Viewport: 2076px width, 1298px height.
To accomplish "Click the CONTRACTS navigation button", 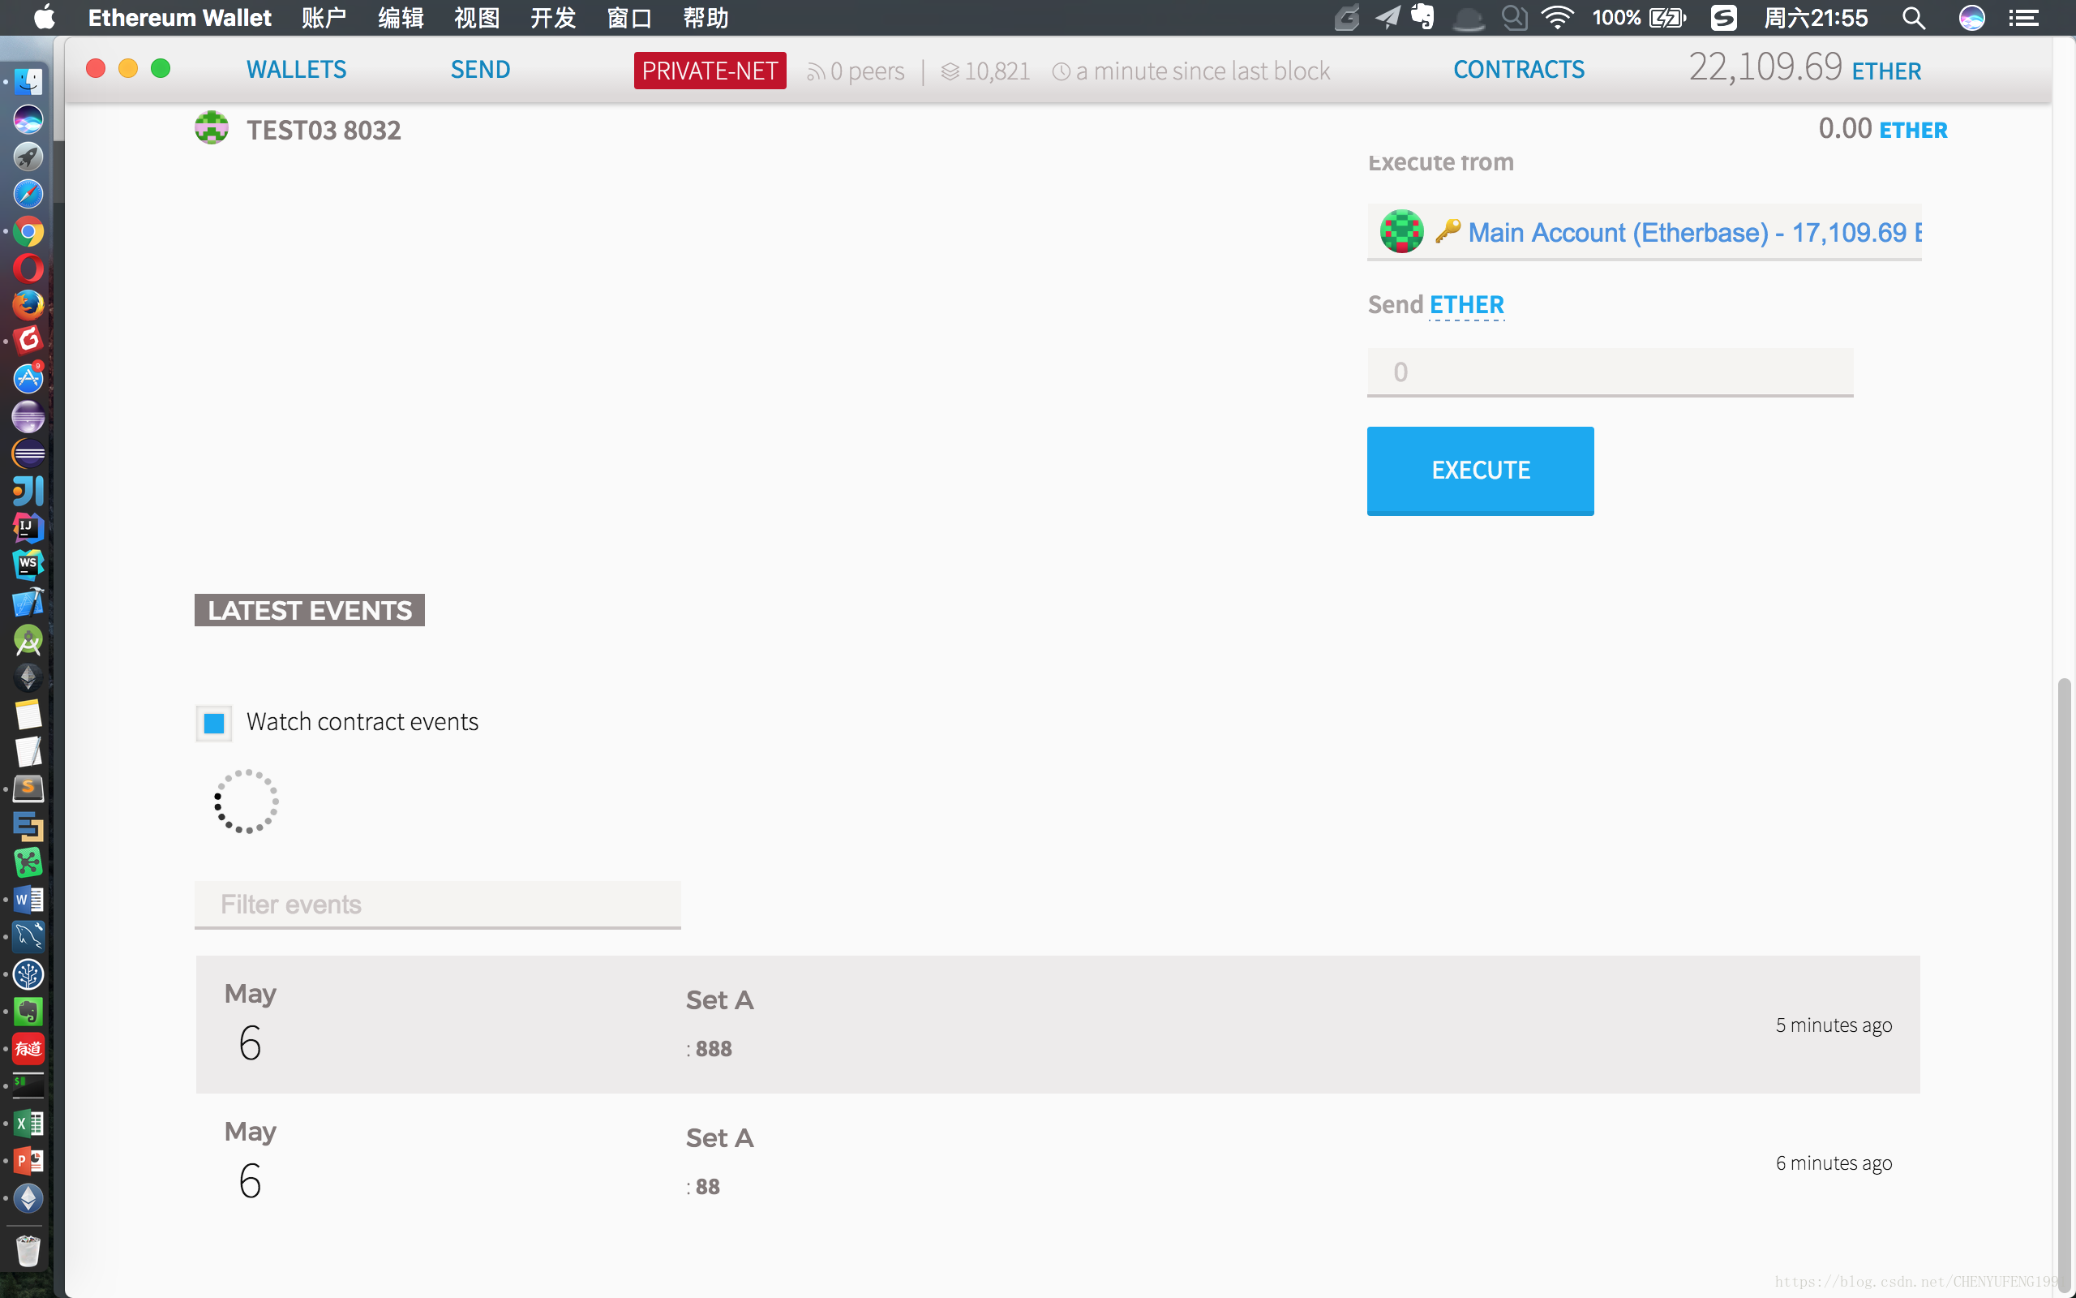I will [x=1519, y=69].
